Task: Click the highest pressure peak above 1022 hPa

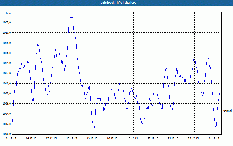Action: [x=71, y=18]
